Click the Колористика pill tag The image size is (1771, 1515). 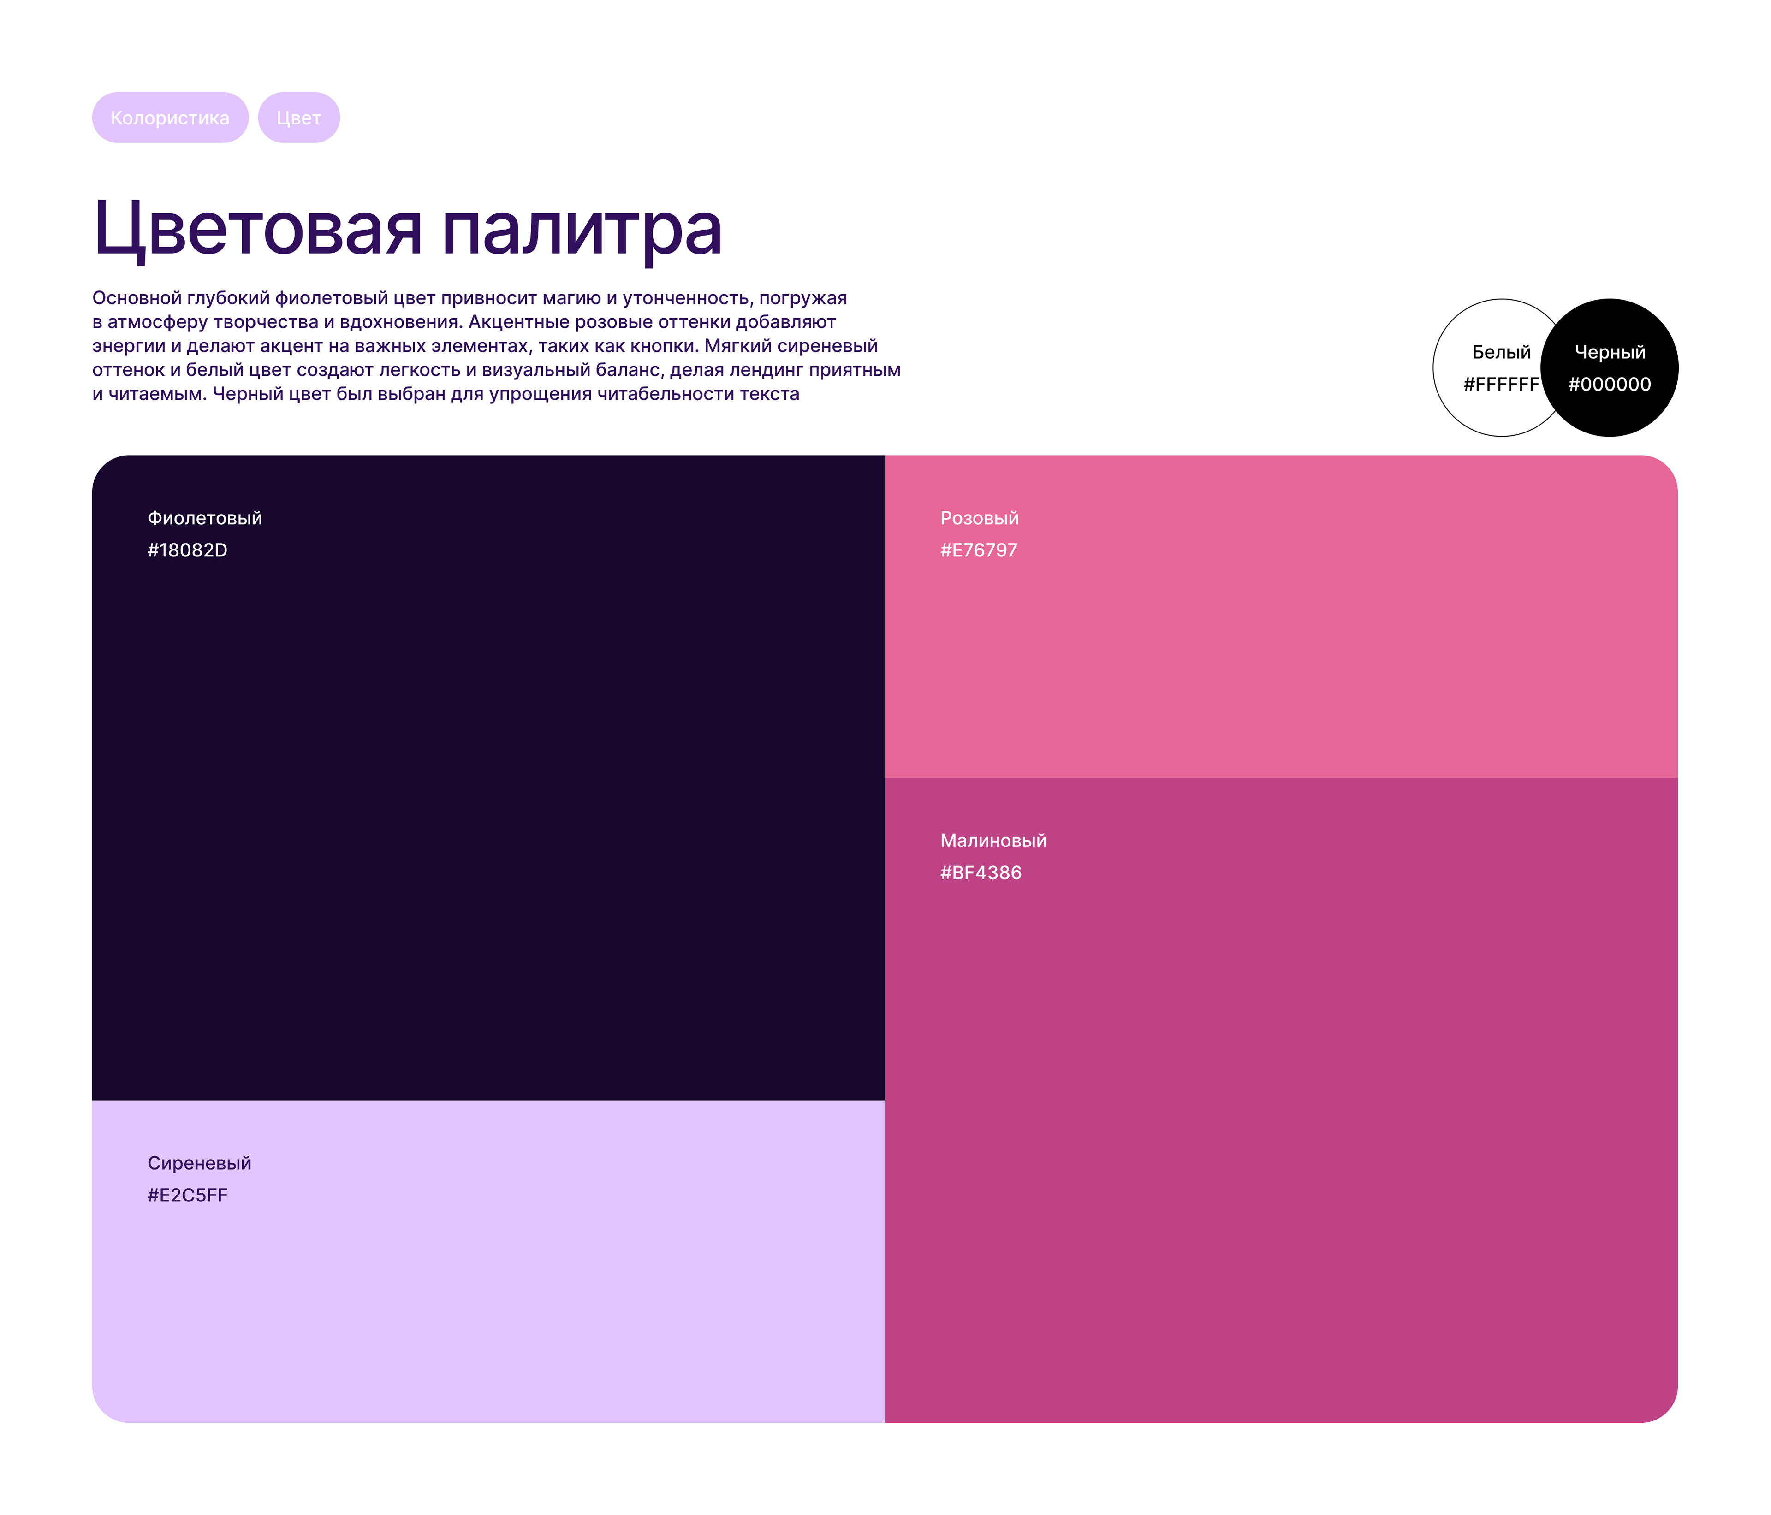click(x=170, y=118)
